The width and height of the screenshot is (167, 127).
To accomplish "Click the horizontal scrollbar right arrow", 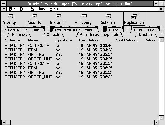I will pyautogui.click(x=156, y=122).
